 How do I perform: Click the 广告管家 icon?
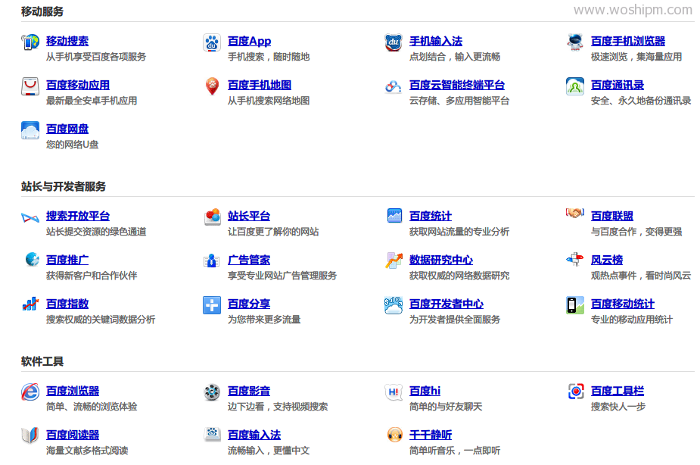click(211, 261)
